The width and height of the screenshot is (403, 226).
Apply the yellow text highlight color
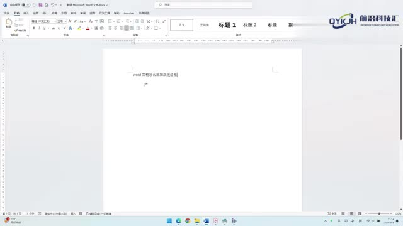79,28
